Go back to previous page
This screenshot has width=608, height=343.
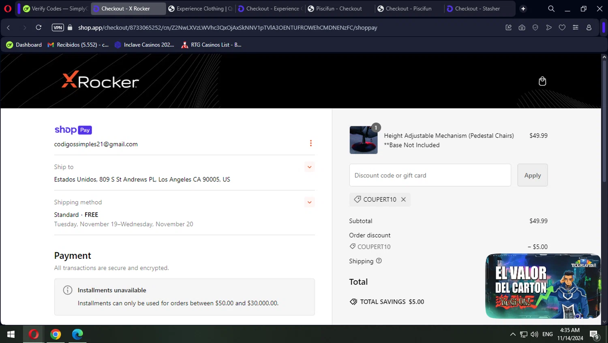9,28
